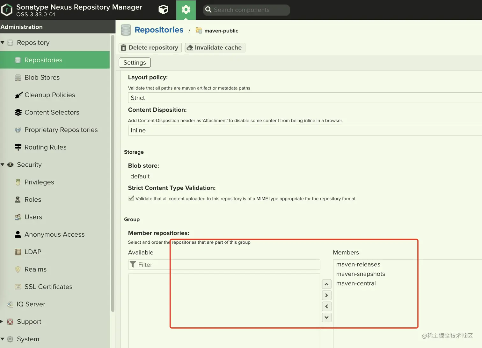Move selected member down with down arrow
Screen dimensions: 482x348
click(x=327, y=317)
